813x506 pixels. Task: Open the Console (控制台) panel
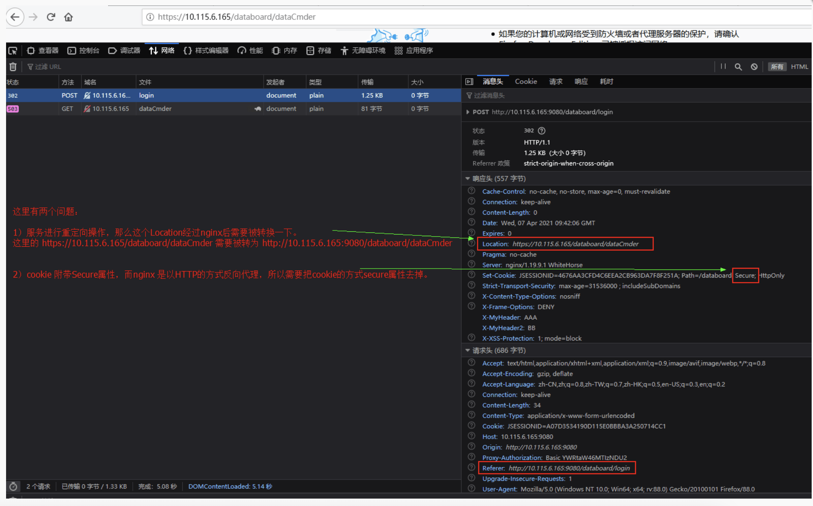pyautogui.click(x=84, y=51)
